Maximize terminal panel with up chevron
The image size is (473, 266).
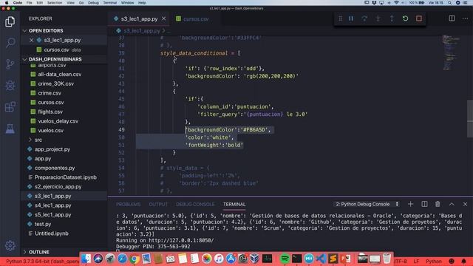[x=452, y=204]
